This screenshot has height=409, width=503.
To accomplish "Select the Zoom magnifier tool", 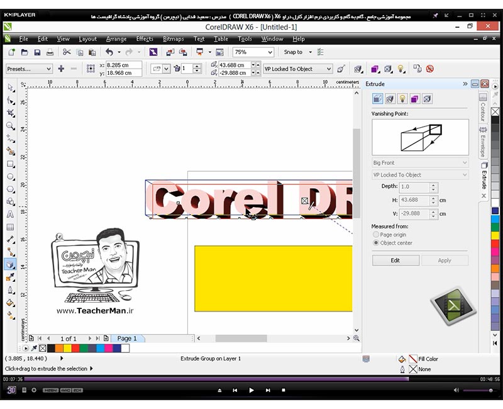I will click(x=11, y=125).
